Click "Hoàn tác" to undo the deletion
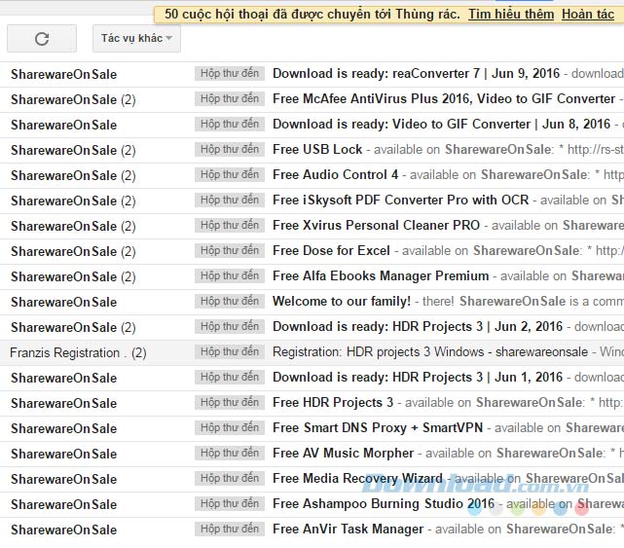This screenshot has height=548, width=624. (587, 15)
